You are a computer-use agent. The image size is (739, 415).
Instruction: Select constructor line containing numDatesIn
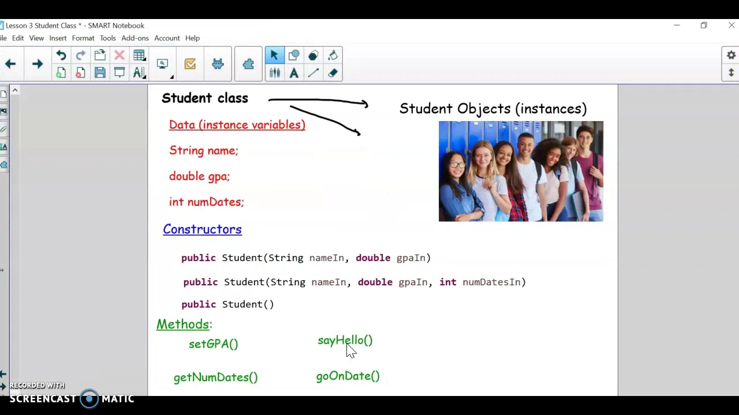coord(354,282)
